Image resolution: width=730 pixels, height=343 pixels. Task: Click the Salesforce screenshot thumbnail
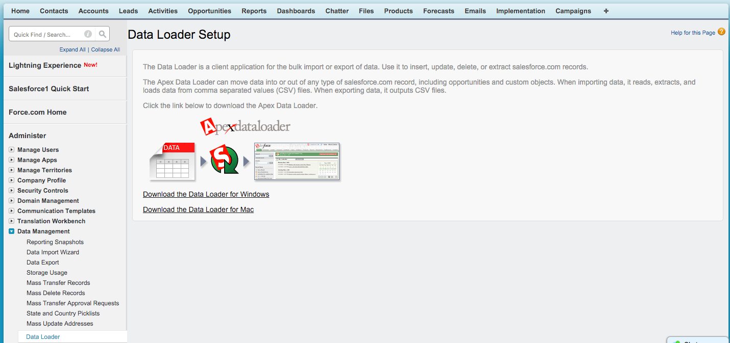[297, 162]
